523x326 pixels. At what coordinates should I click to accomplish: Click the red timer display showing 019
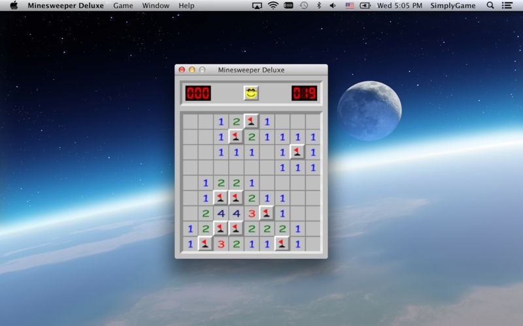click(x=304, y=93)
